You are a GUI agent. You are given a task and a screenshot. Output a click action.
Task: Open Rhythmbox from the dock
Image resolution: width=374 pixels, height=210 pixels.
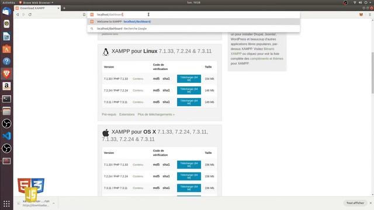(x=6, y=24)
